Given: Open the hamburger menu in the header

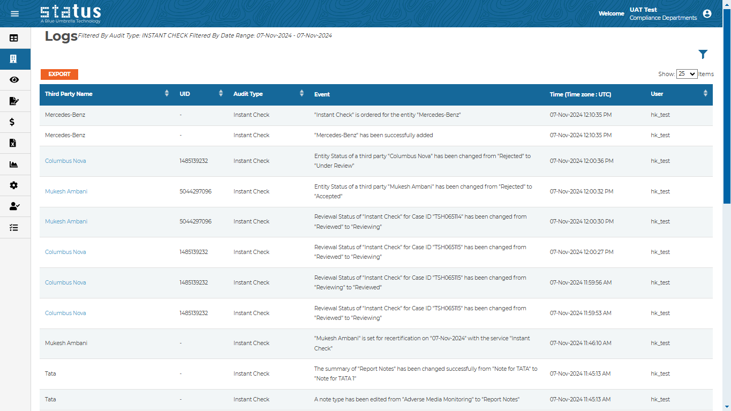Looking at the screenshot, I should click(x=14, y=13).
